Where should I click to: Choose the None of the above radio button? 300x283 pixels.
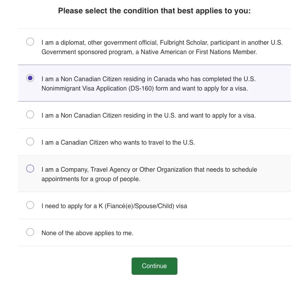point(30,232)
